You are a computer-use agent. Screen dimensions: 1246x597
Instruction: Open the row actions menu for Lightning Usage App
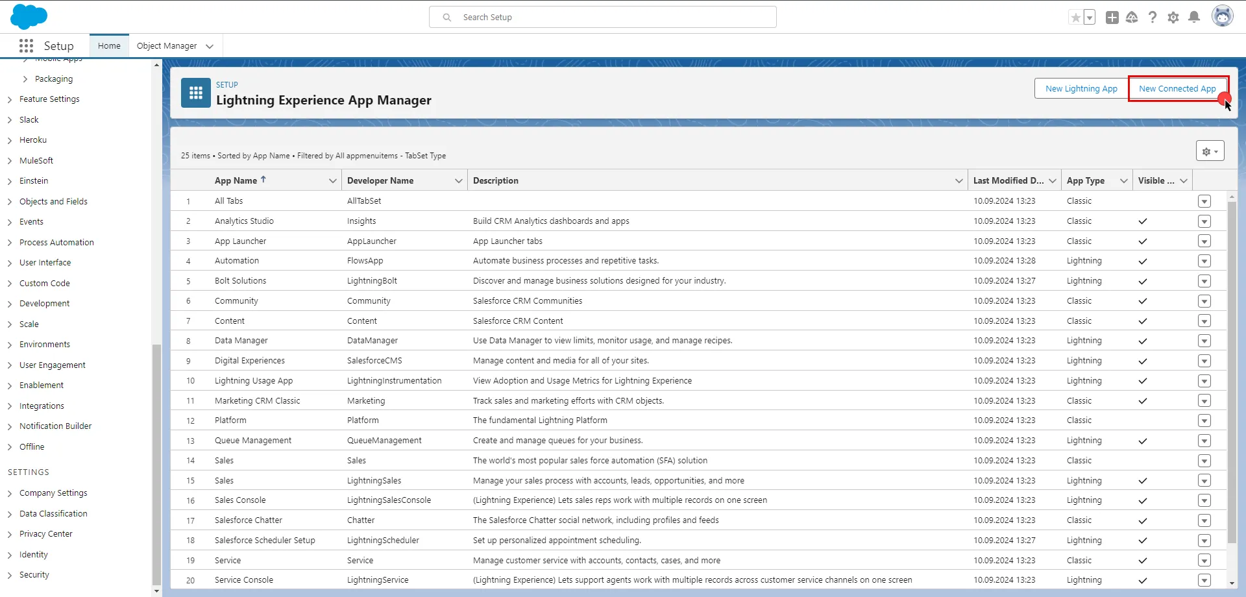tap(1204, 381)
